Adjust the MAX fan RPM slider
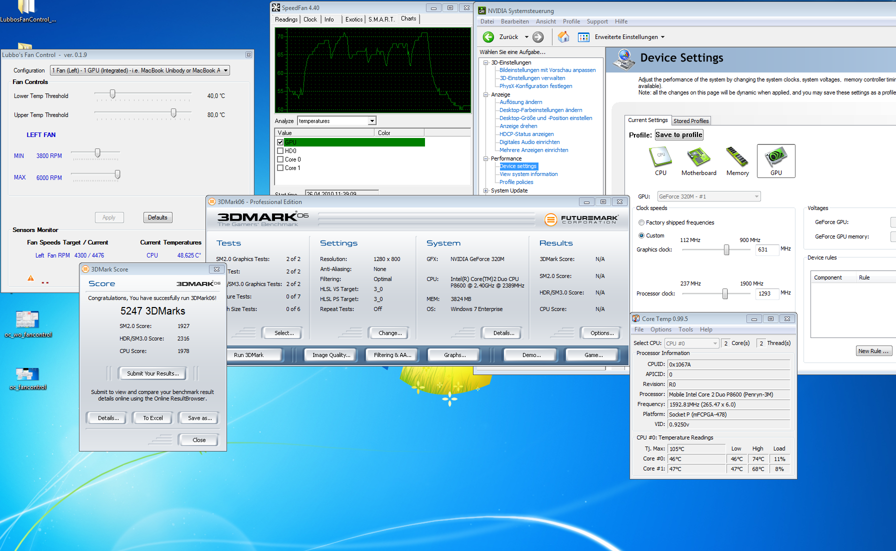 117,174
